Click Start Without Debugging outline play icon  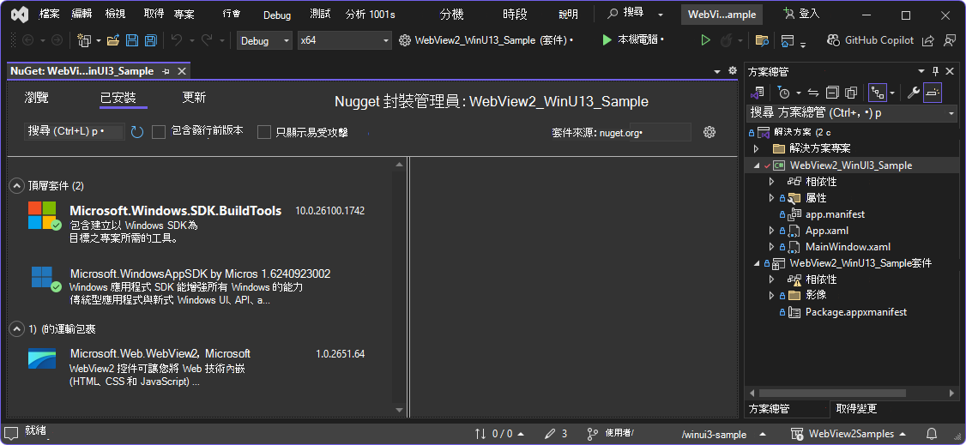coord(706,40)
